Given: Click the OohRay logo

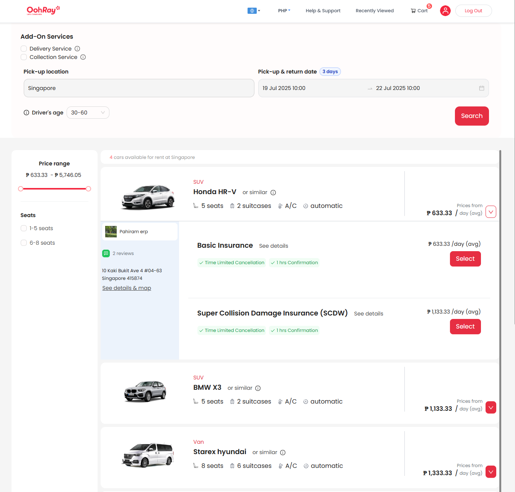Looking at the screenshot, I should [x=43, y=10].
